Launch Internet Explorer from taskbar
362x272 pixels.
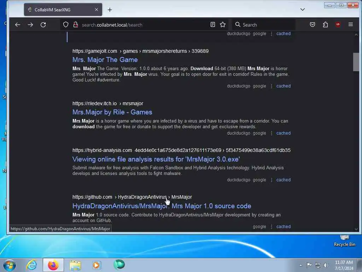[x=31, y=265]
